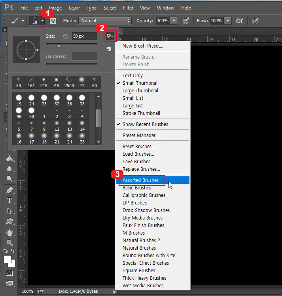This screenshot has width=282, height=296.
Task: Toggle the Brush panel icon
Action: pyautogui.click(x=53, y=21)
